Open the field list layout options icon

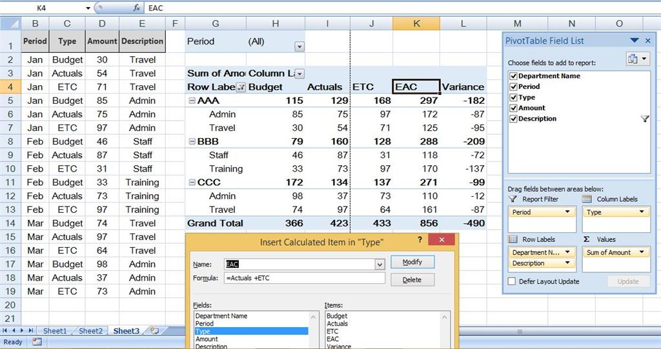pos(638,59)
